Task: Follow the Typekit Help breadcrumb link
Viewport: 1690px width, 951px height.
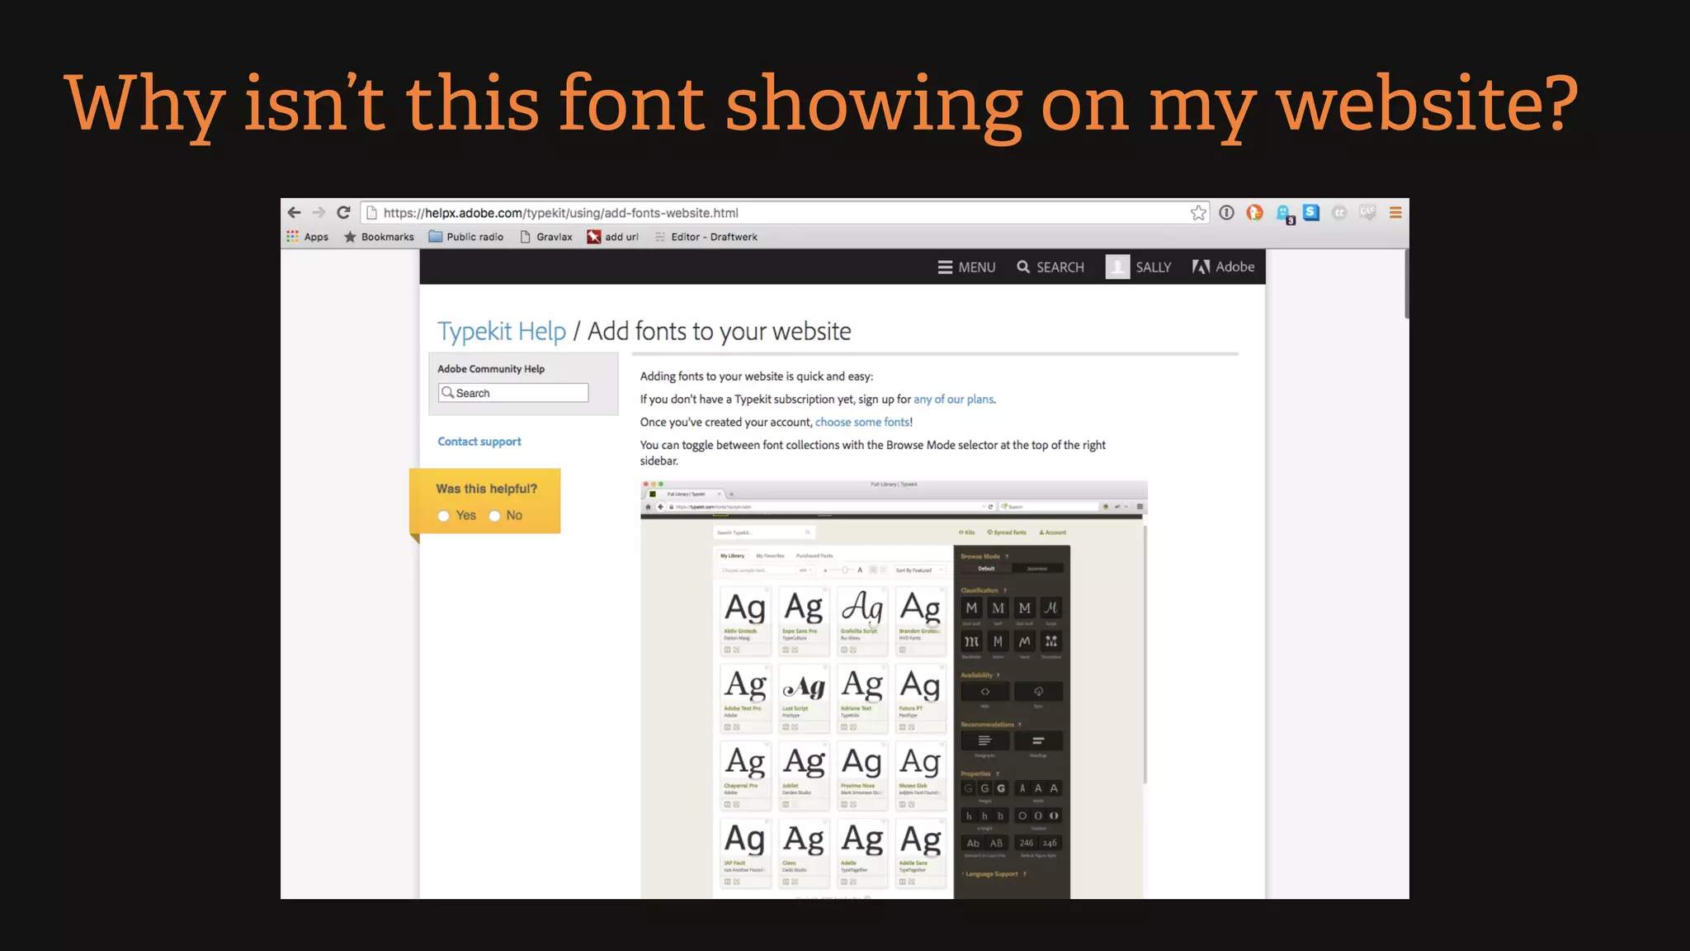Action: coord(502,331)
